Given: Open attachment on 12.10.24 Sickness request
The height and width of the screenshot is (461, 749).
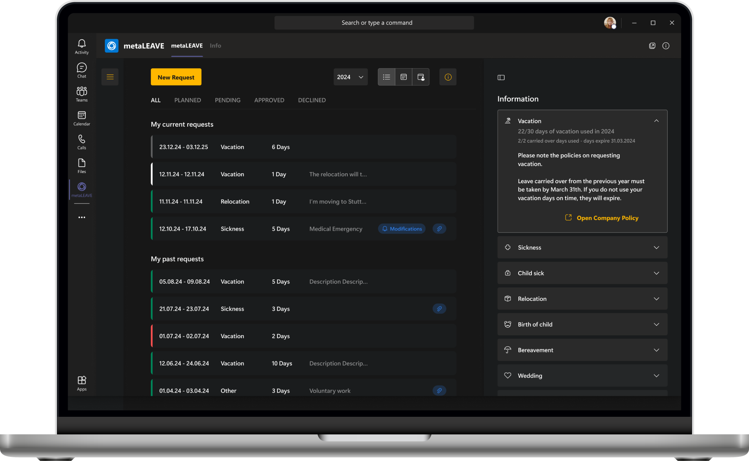Looking at the screenshot, I should (439, 229).
